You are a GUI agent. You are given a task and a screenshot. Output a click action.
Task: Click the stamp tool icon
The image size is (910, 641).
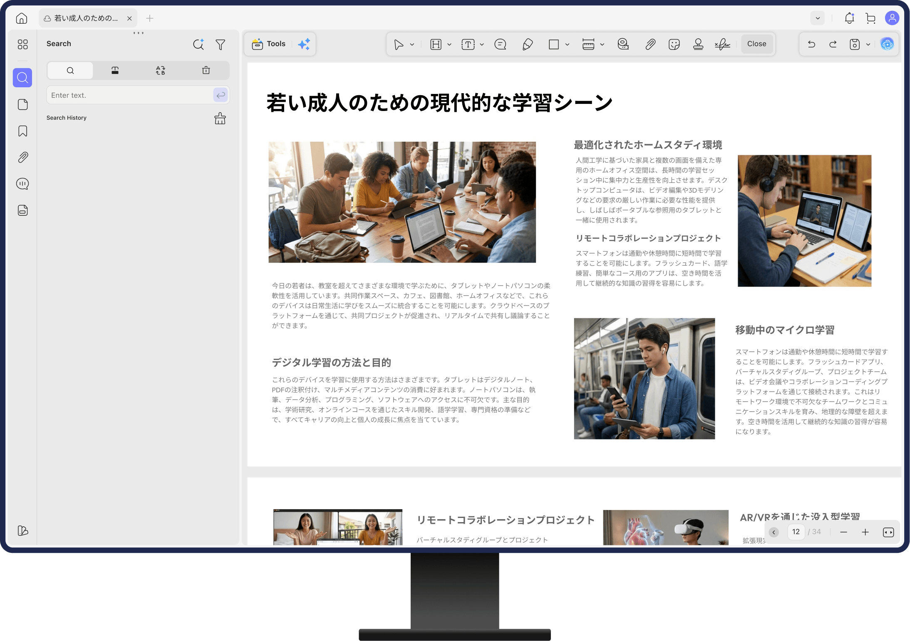tap(698, 44)
